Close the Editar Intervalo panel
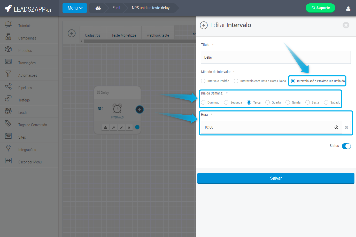Screen dimensions: 356x237 (x=346, y=25)
